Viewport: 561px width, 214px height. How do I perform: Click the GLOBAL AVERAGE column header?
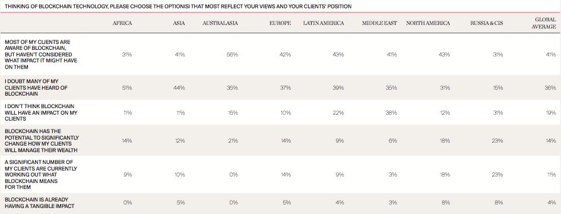click(545, 23)
